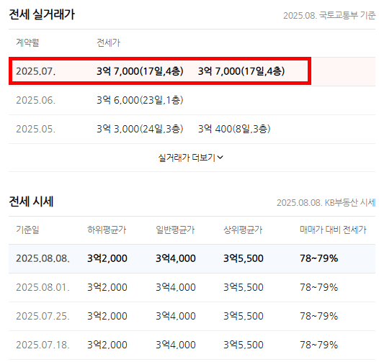Select the 2025.08.01. date row cell
Image resolution: width=379 pixels, height=362 pixels.
click(43, 287)
